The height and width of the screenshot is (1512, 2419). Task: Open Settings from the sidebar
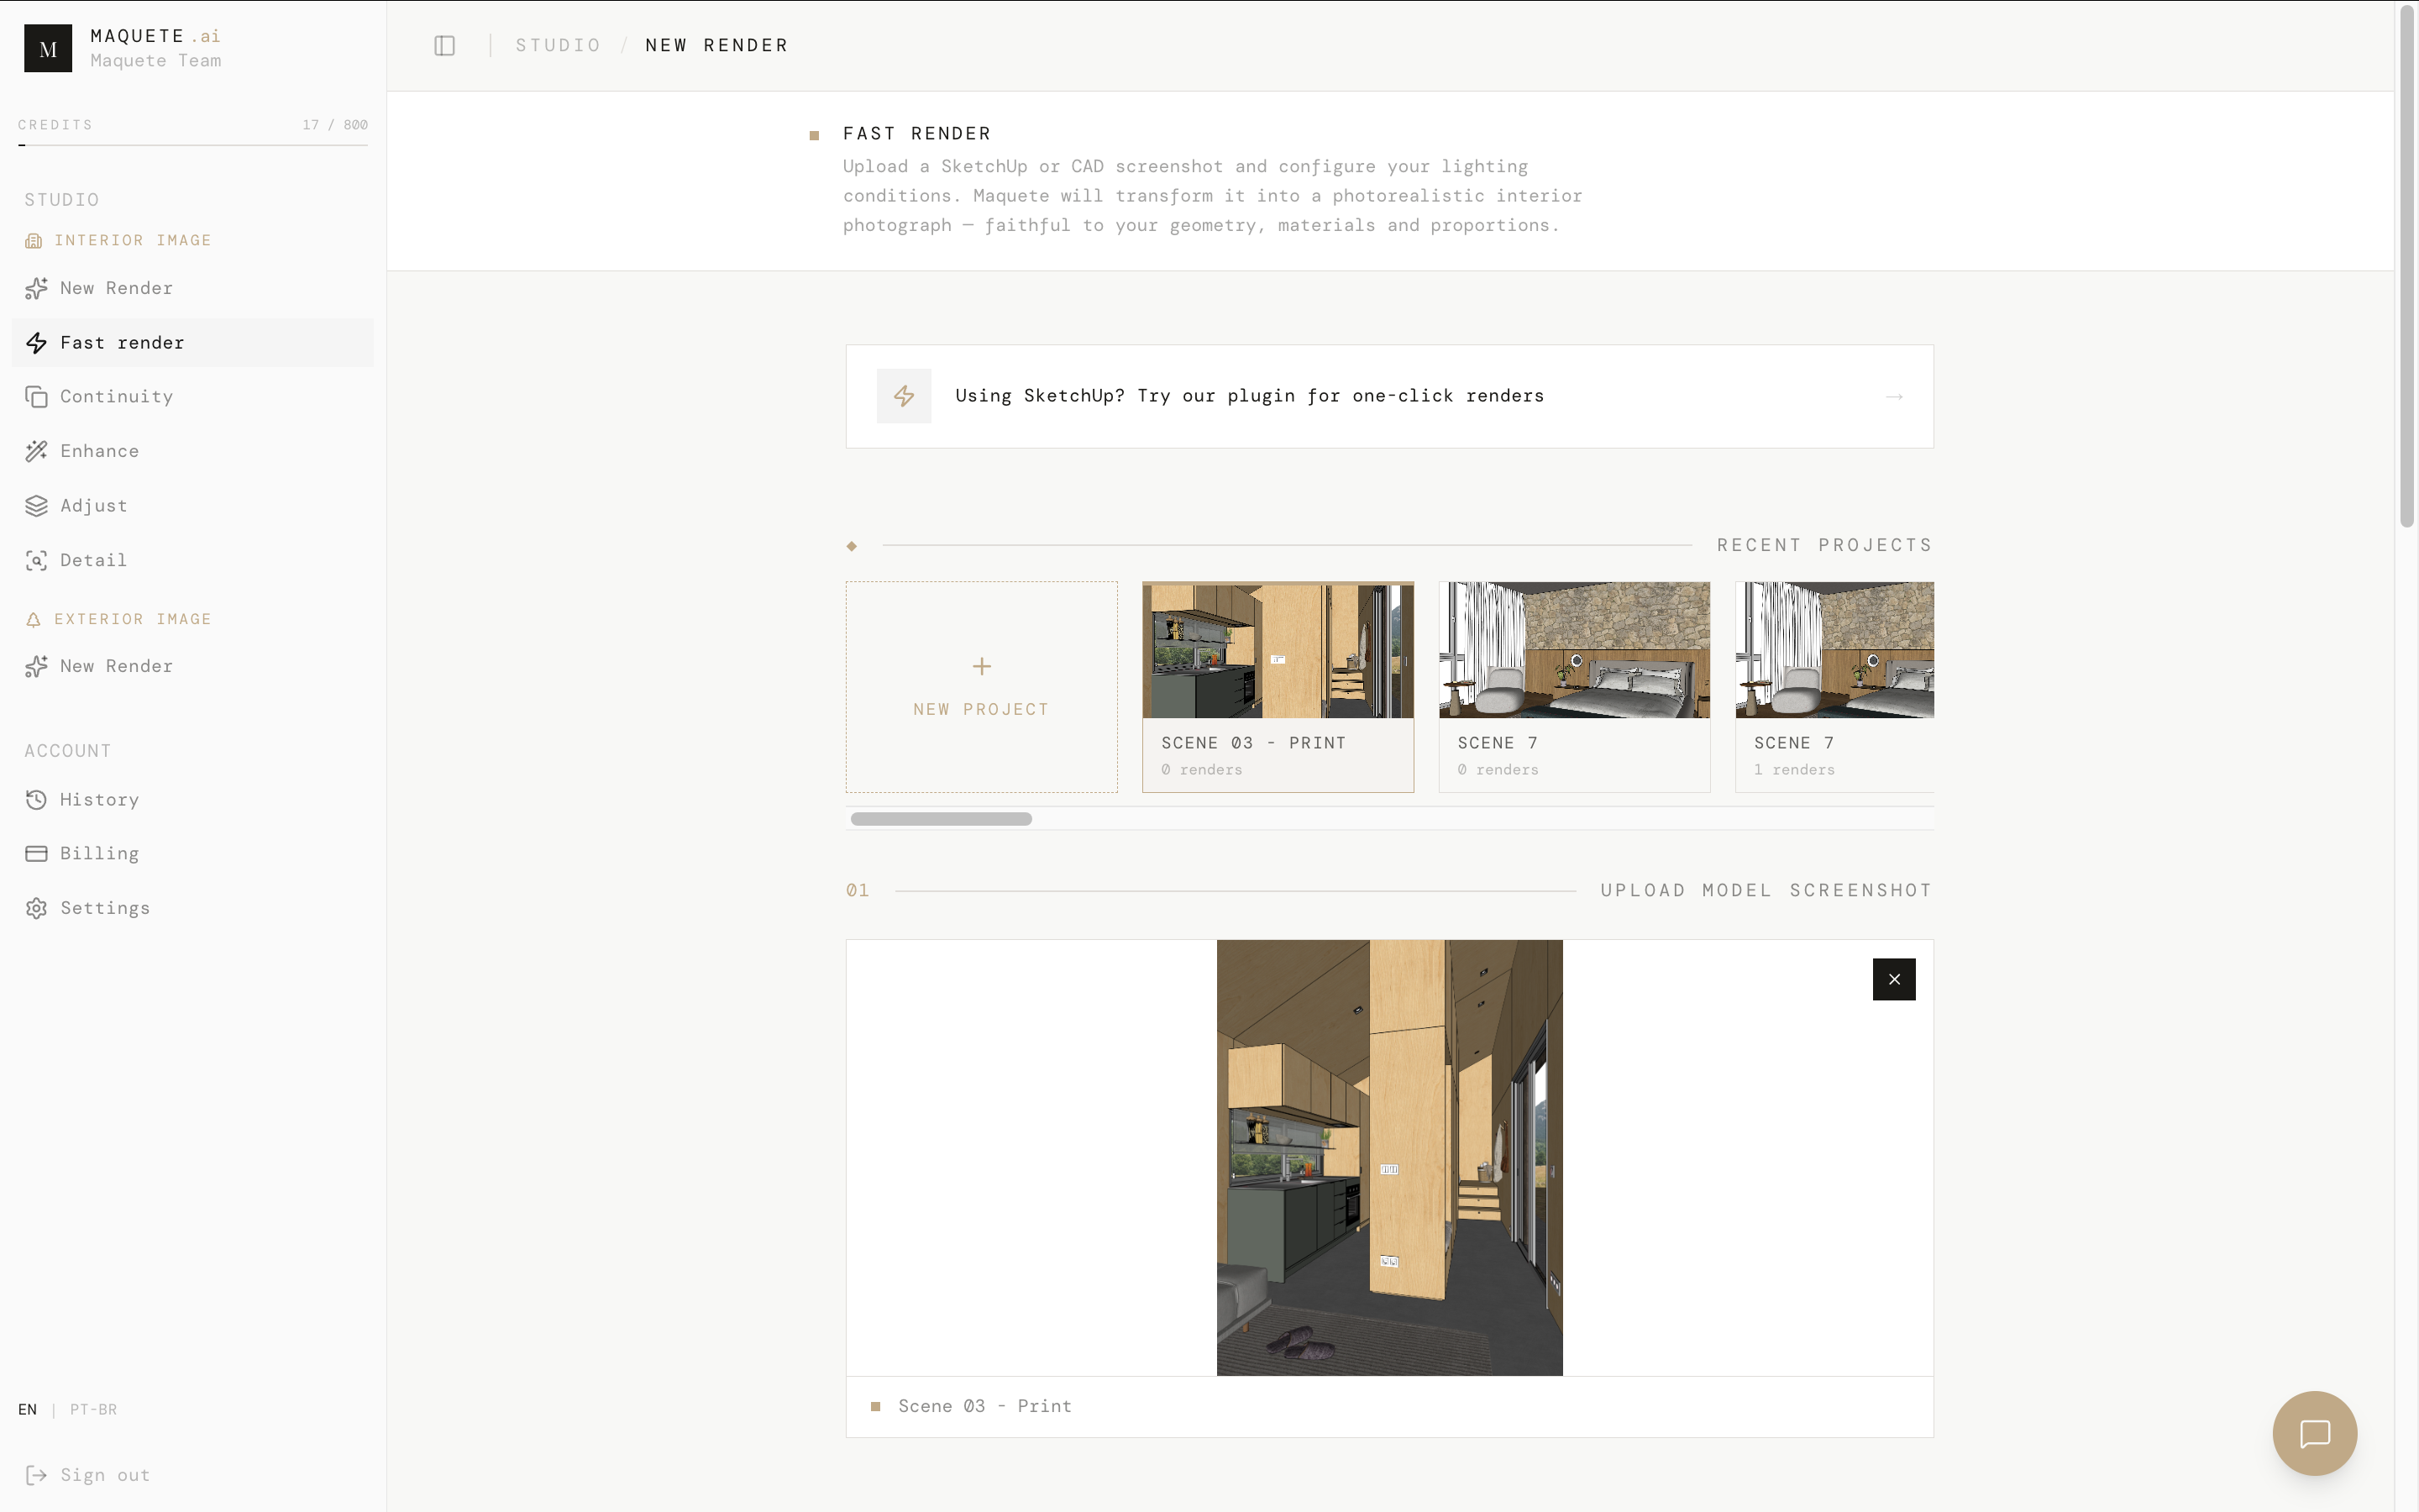pyautogui.click(x=105, y=907)
